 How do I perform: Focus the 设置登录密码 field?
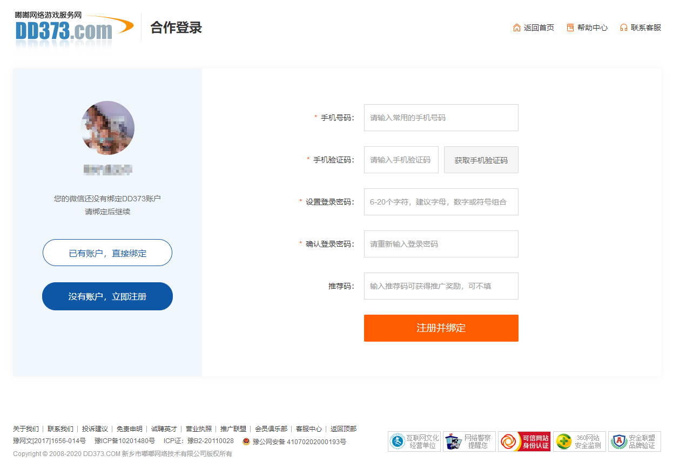click(441, 202)
